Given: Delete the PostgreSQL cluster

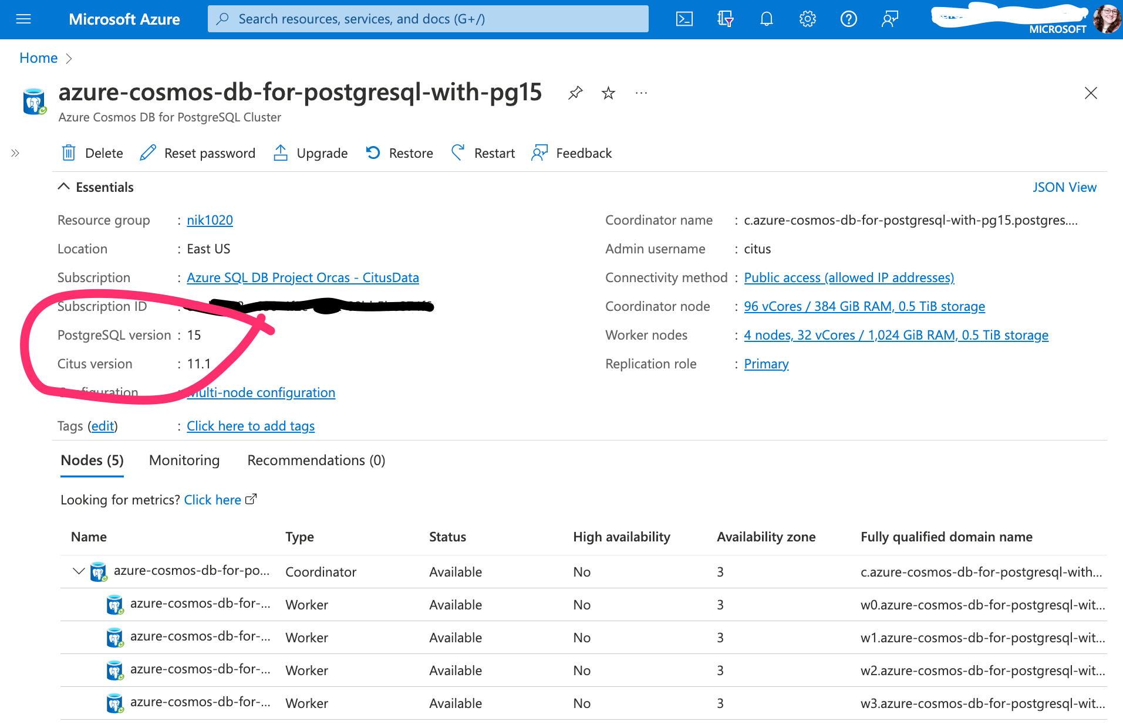Looking at the screenshot, I should point(92,153).
